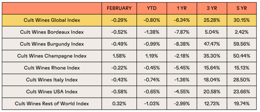
Task: Select Cult Wines Burgundy Index label
Action: point(52,44)
